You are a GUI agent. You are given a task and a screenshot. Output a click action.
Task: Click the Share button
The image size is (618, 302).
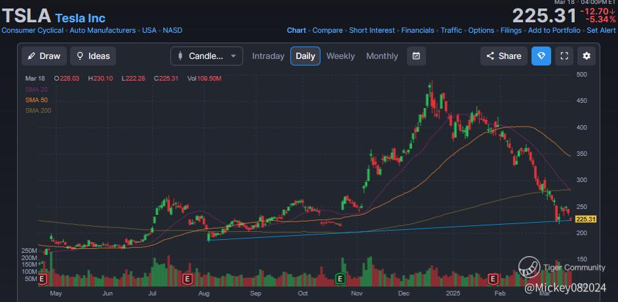point(503,56)
